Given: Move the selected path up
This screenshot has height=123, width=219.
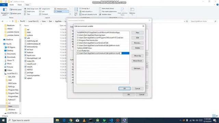Looking at the screenshot, I should [138, 56].
